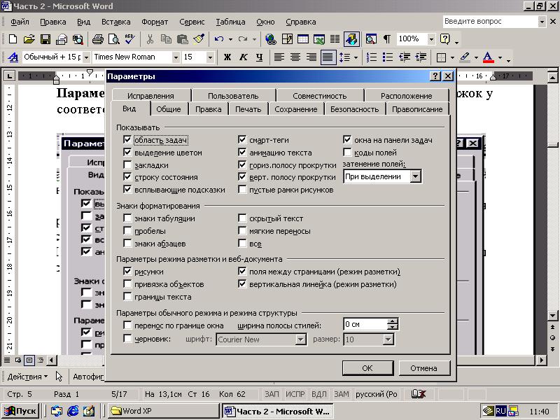Open 'затенение полей' dropdown

(415, 176)
